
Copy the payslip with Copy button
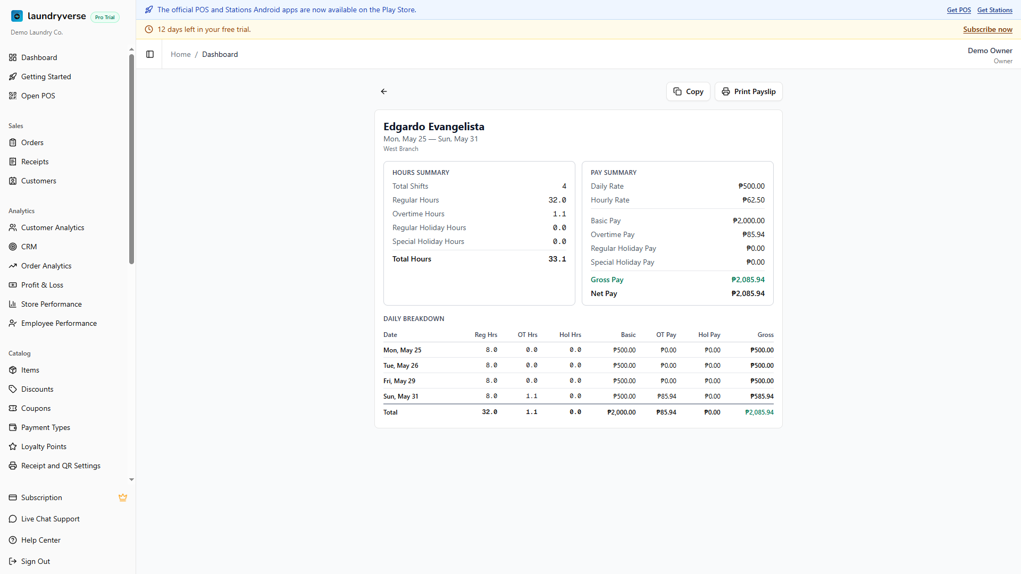688,91
